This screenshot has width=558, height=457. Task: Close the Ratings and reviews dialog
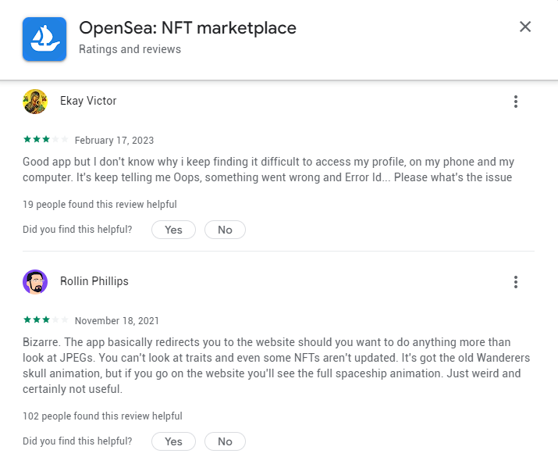tap(525, 27)
